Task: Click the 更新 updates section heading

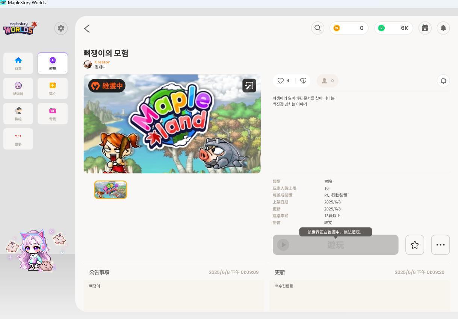Action: click(280, 272)
